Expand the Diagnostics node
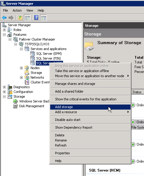 tap(4, 87)
